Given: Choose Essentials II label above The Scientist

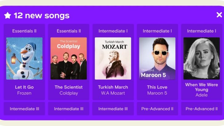Looking at the screenshot, I should (69, 31).
